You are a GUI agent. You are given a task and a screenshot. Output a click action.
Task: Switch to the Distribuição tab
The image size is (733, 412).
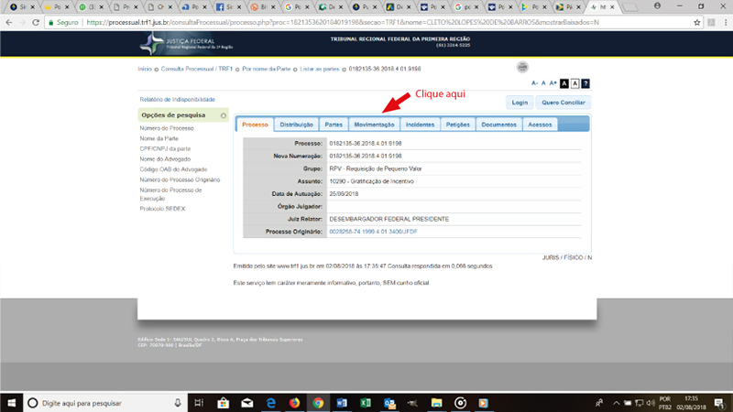click(x=296, y=125)
